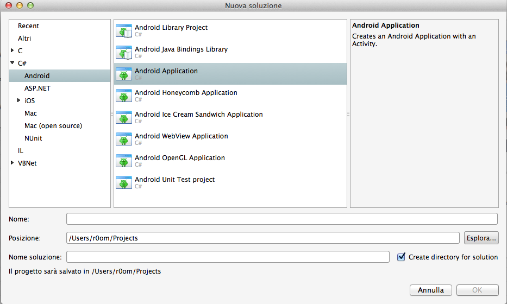This screenshot has height=304, width=507.
Task: Select the Android WebView Application icon
Action: click(x=124, y=139)
